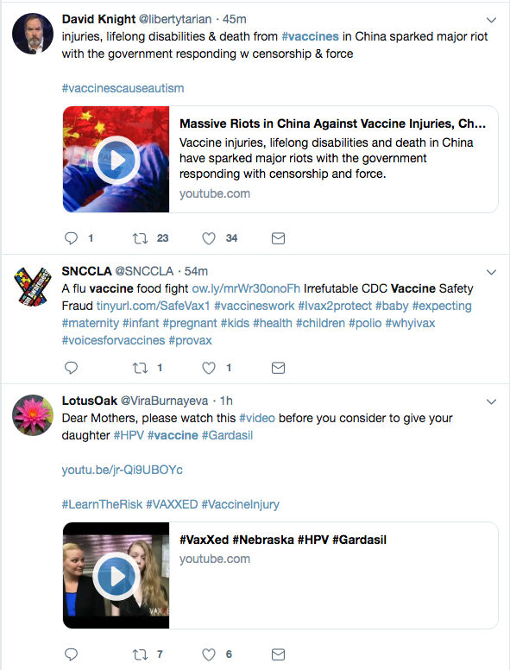
Task: Play the Massive Riots in China video
Action: pyautogui.click(x=116, y=160)
